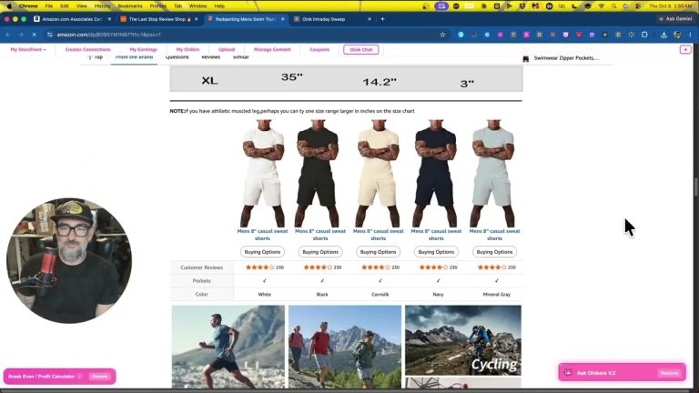Screen dimensions: 699x393
Task: Switch to Amazon.com Associates tab
Action: pyautogui.click(x=72, y=19)
